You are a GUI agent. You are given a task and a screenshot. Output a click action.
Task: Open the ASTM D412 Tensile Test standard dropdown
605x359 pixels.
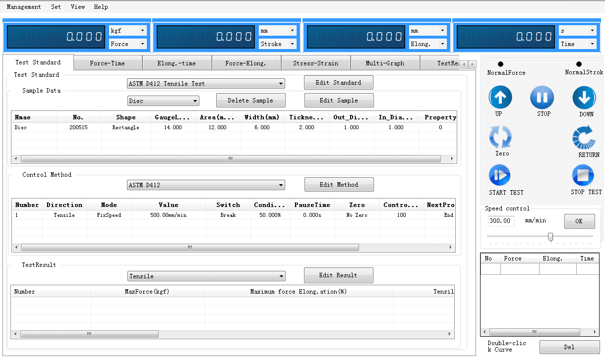[x=206, y=83]
